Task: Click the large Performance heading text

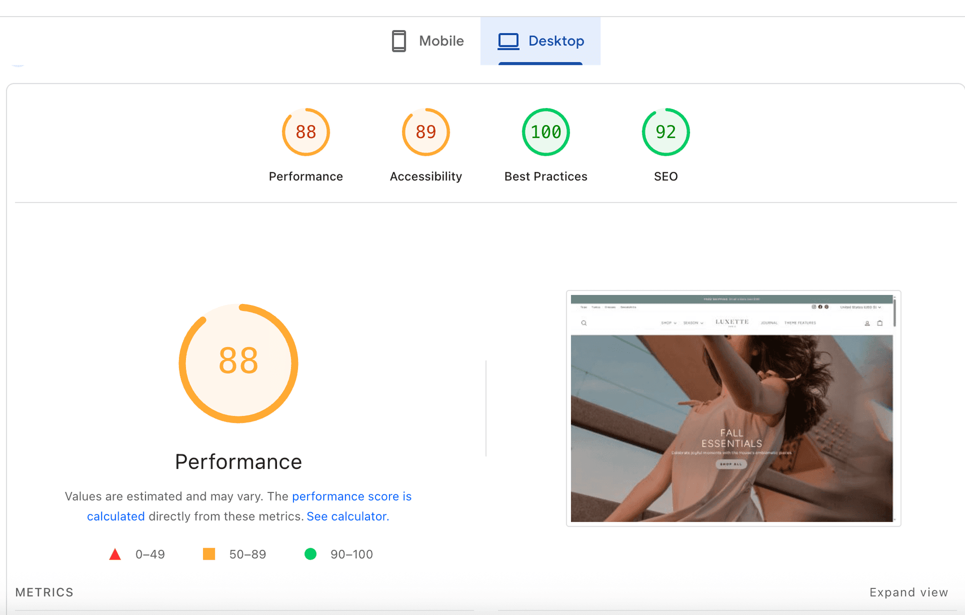Action: click(239, 462)
